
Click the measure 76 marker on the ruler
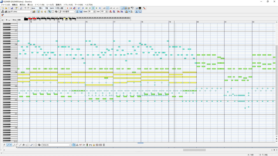click(87, 22)
